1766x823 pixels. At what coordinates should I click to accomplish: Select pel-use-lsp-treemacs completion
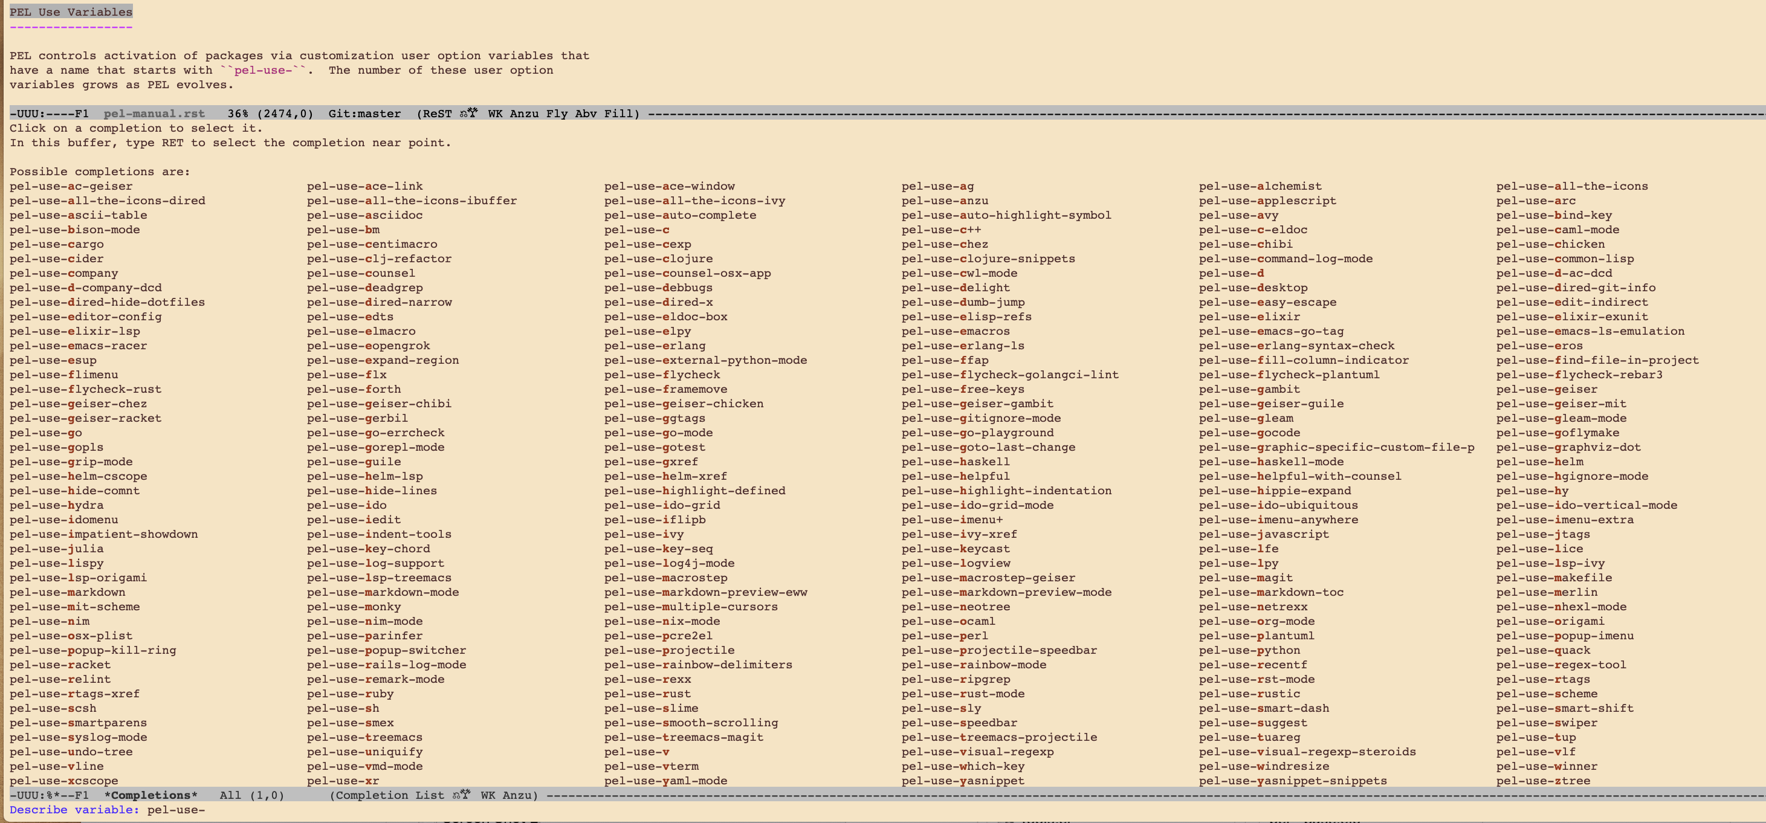coord(379,578)
